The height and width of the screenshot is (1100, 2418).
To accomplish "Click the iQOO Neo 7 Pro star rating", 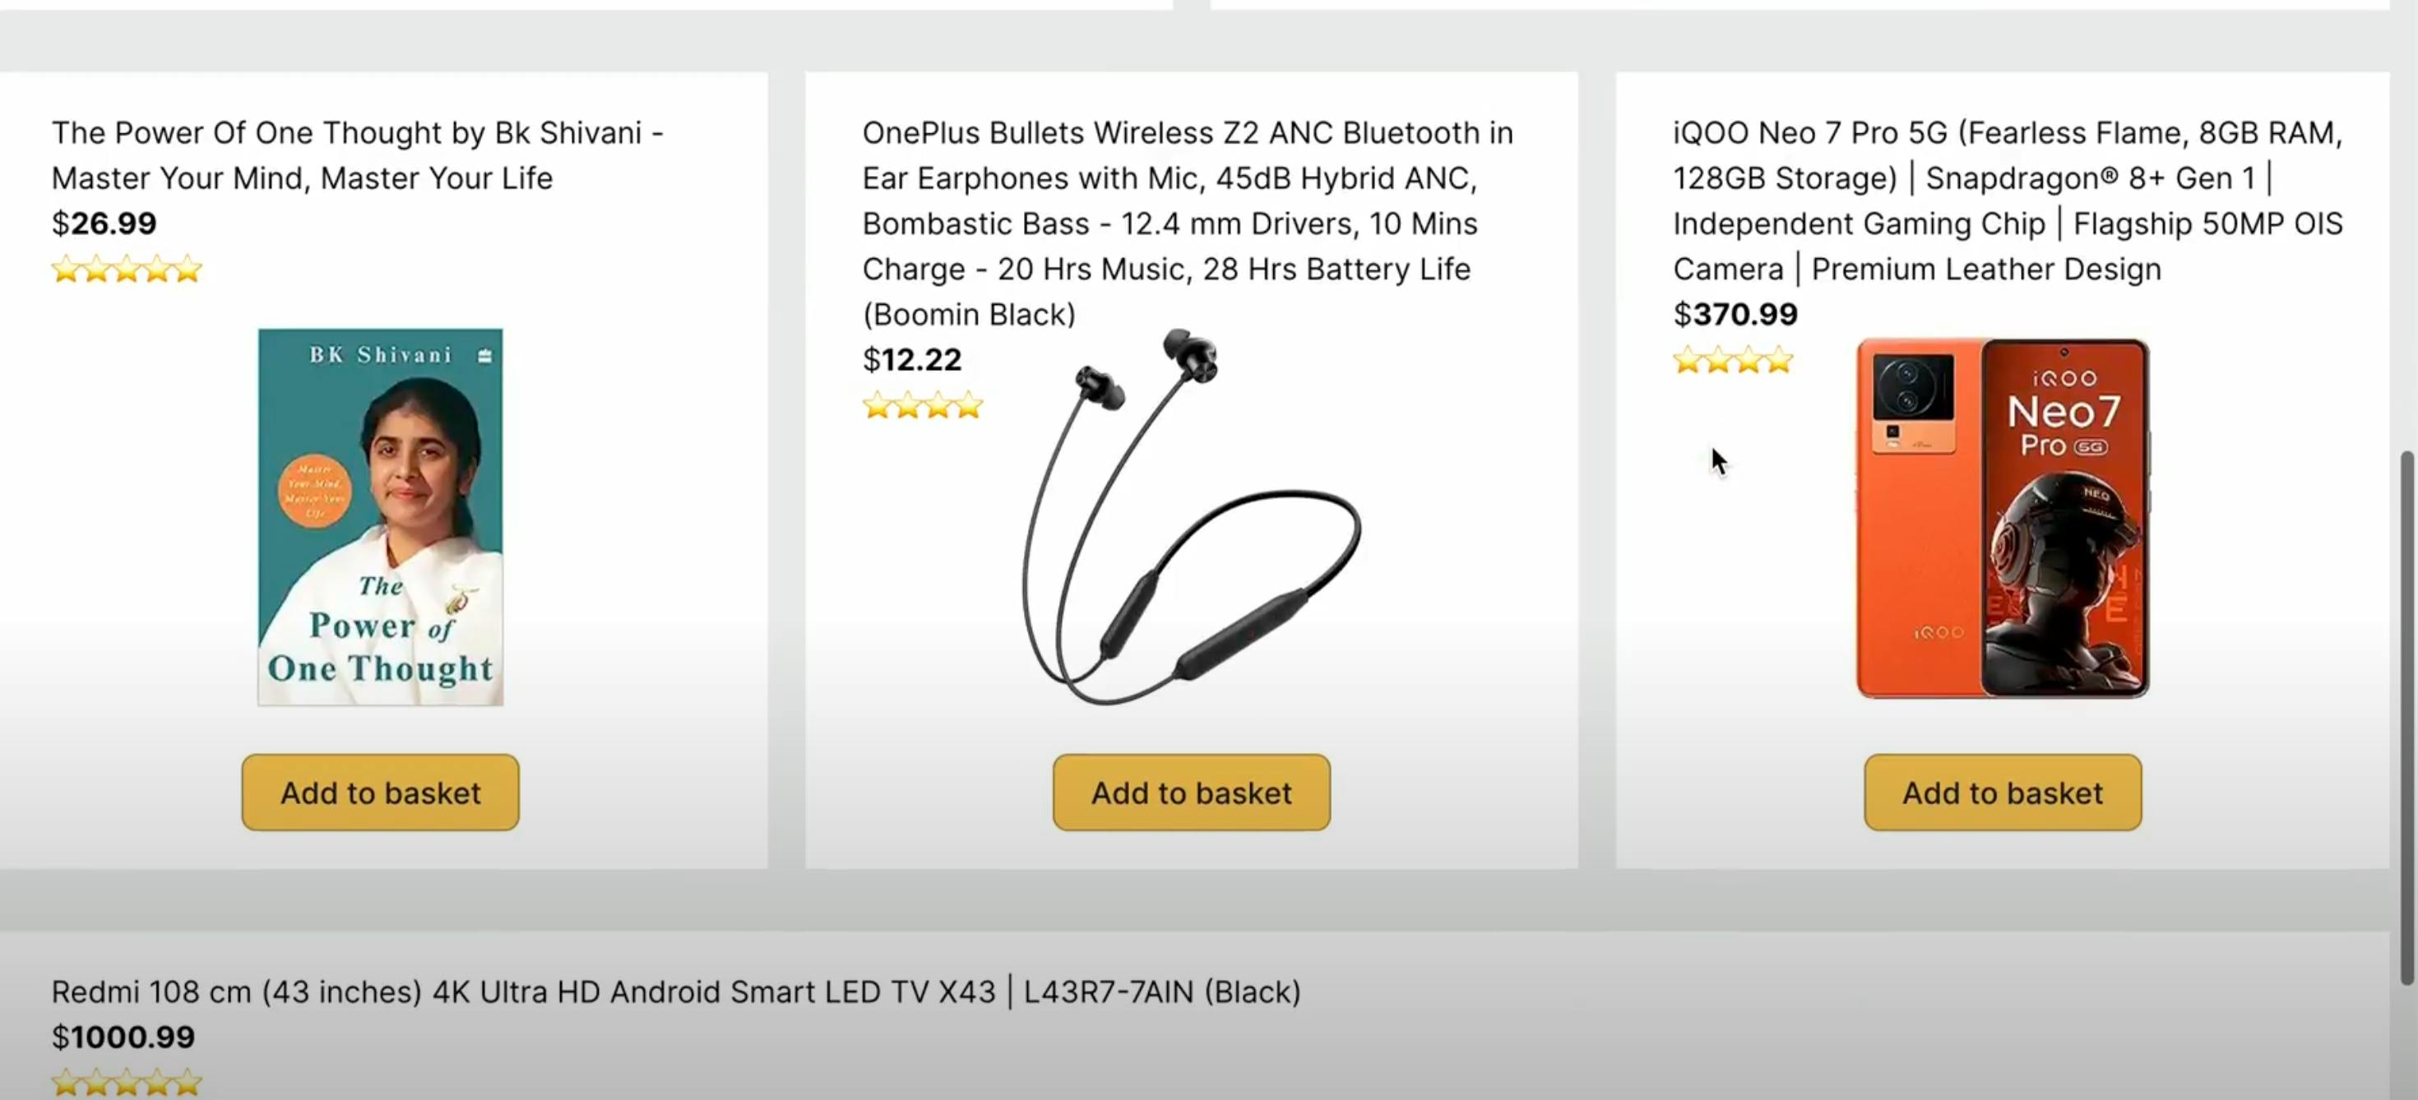I will click(x=1733, y=360).
